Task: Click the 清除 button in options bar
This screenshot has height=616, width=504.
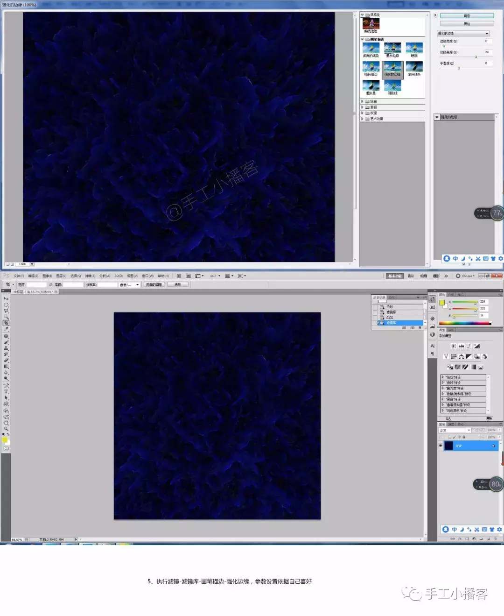Action: (x=178, y=284)
